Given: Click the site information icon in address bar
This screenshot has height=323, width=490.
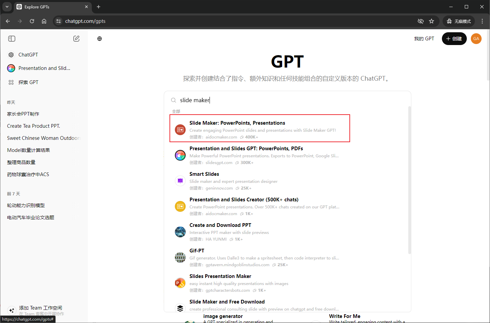Looking at the screenshot, I should [x=59, y=21].
